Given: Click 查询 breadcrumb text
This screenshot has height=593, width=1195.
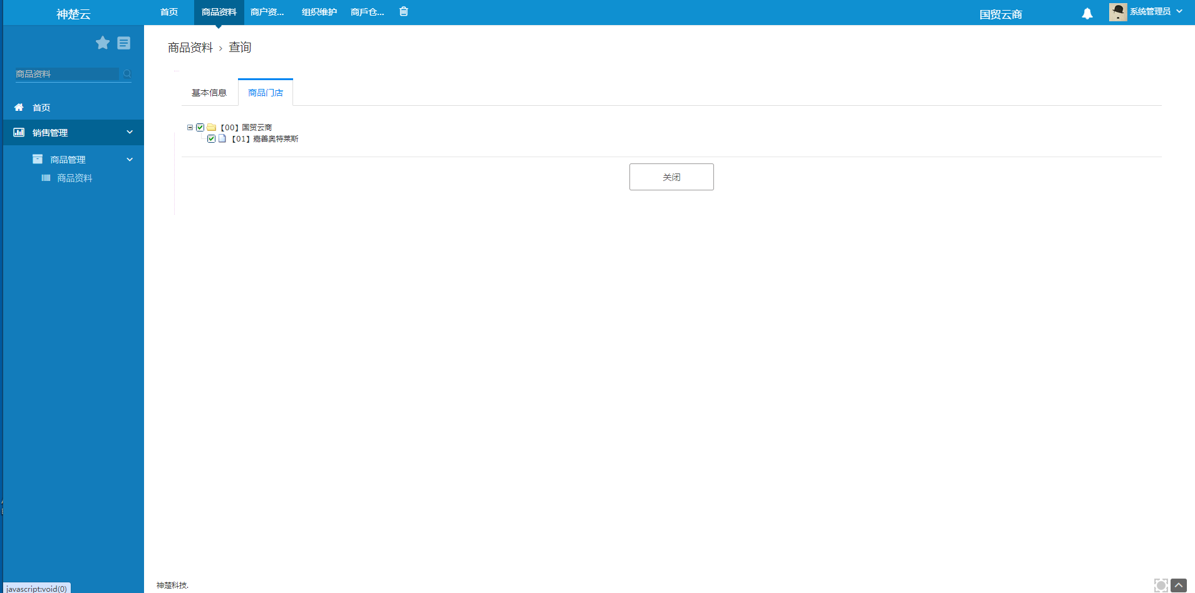Looking at the screenshot, I should [240, 48].
